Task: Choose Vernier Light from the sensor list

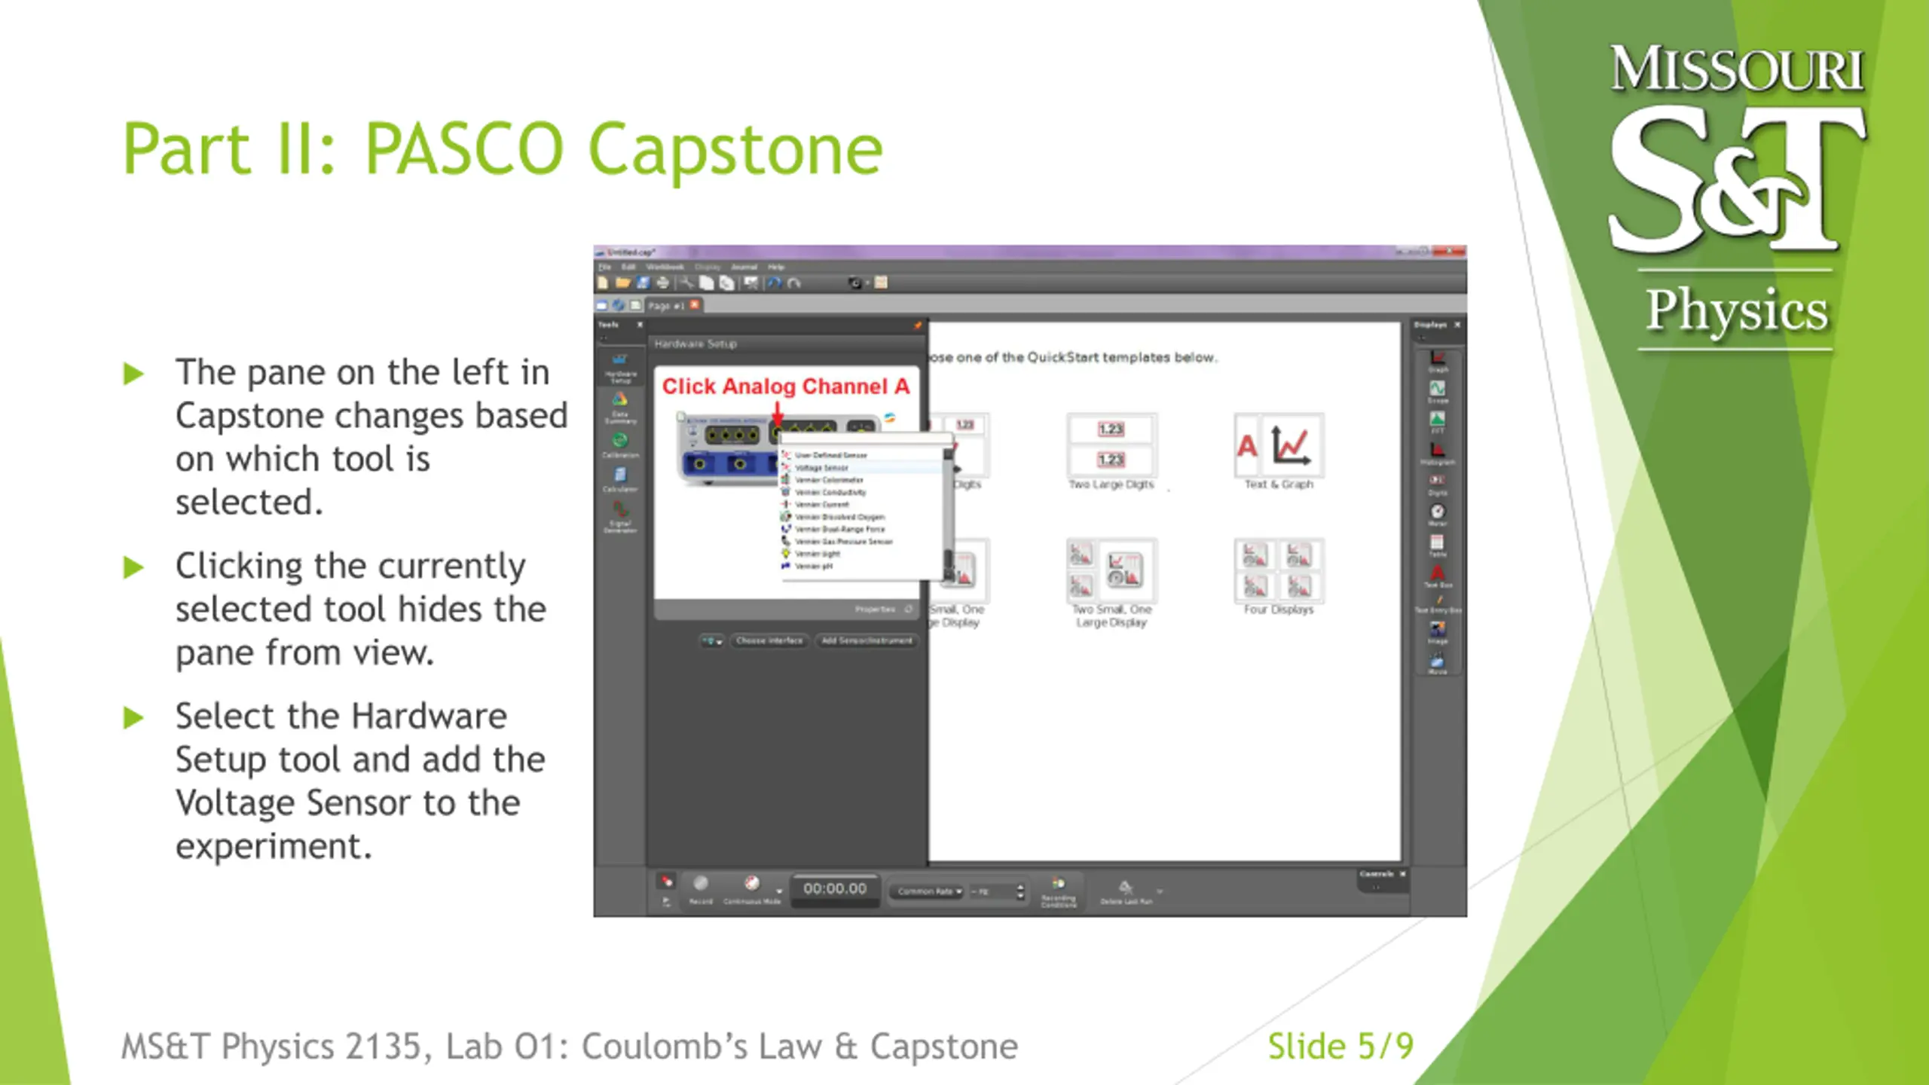Action: [862, 554]
